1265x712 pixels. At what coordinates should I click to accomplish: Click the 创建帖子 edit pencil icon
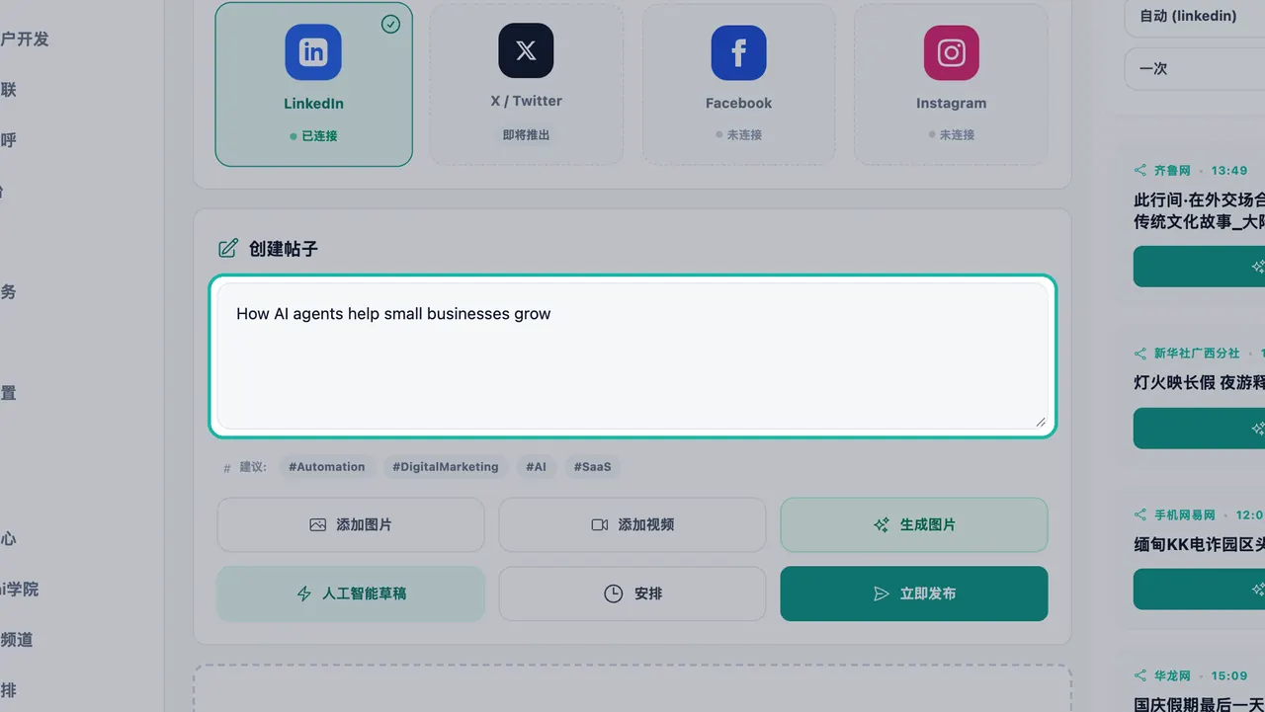228,249
